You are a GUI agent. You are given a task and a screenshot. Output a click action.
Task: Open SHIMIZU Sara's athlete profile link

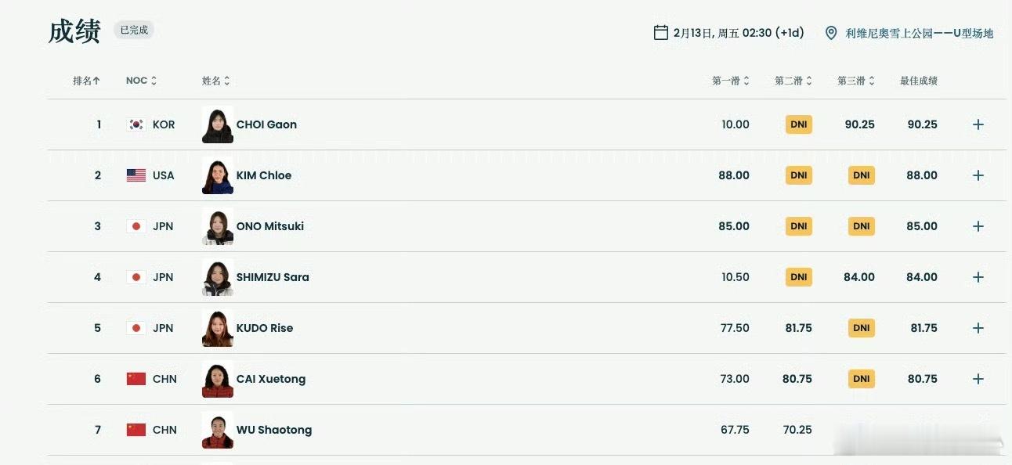273,277
